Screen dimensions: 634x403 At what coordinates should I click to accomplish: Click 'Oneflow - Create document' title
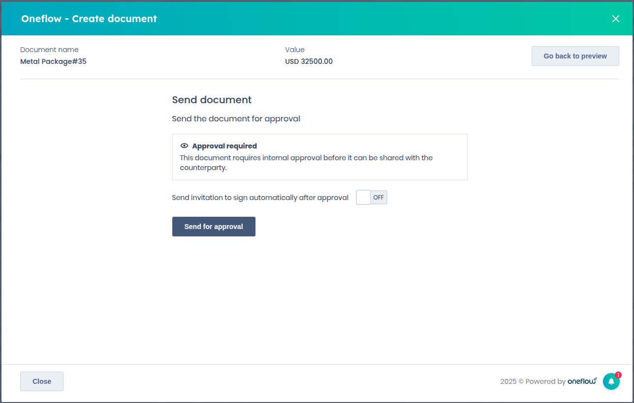pyautogui.click(x=89, y=19)
